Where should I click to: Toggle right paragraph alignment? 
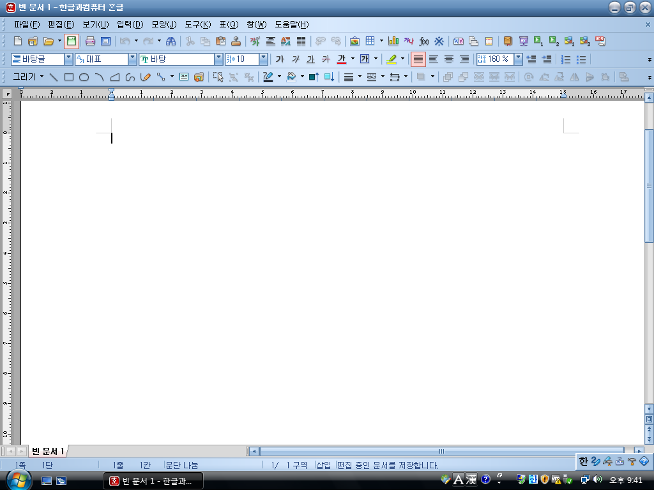464,59
